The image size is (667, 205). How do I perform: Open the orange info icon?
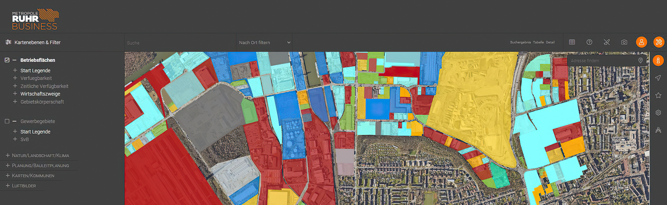tap(658, 61)
